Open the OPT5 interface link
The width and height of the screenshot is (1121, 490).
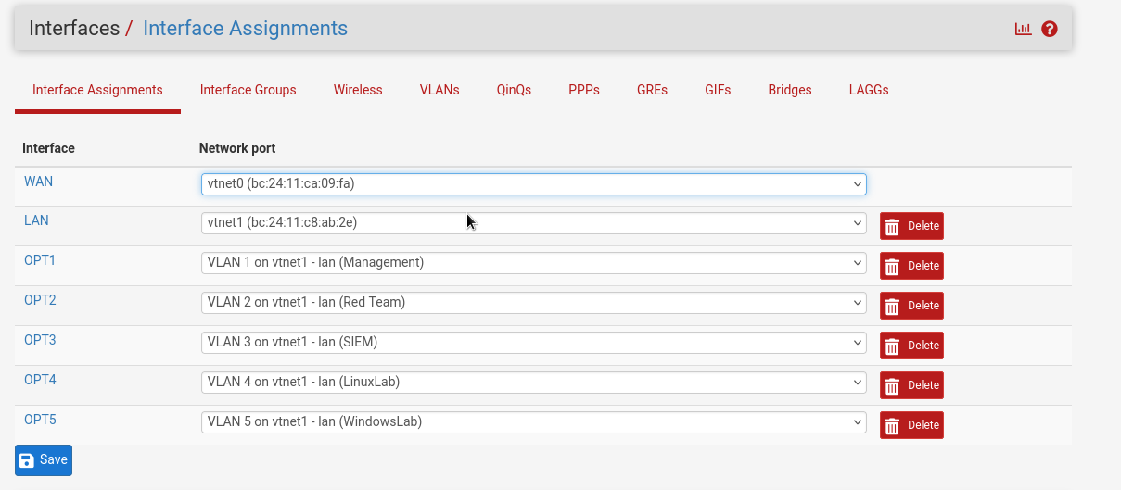pos(40,420)
